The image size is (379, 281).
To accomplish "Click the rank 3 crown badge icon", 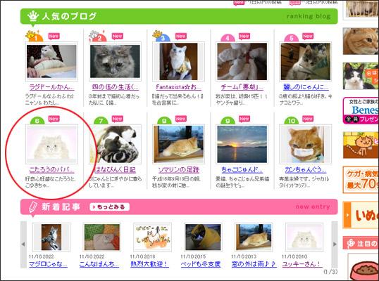I will (x=161, y=36).
